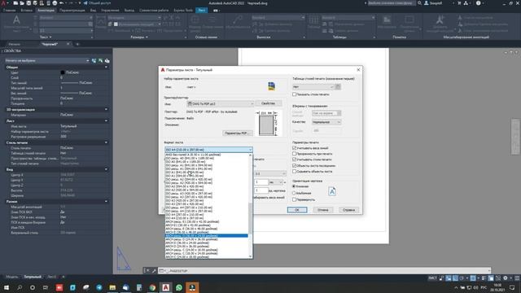The width and height of the screenshot is (521, 293).
Task: Open the workspace gear icon in the status bar
Action: (x=506, y=278)
